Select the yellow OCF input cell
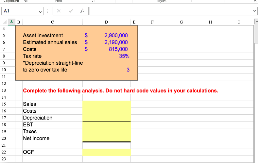 107,152
